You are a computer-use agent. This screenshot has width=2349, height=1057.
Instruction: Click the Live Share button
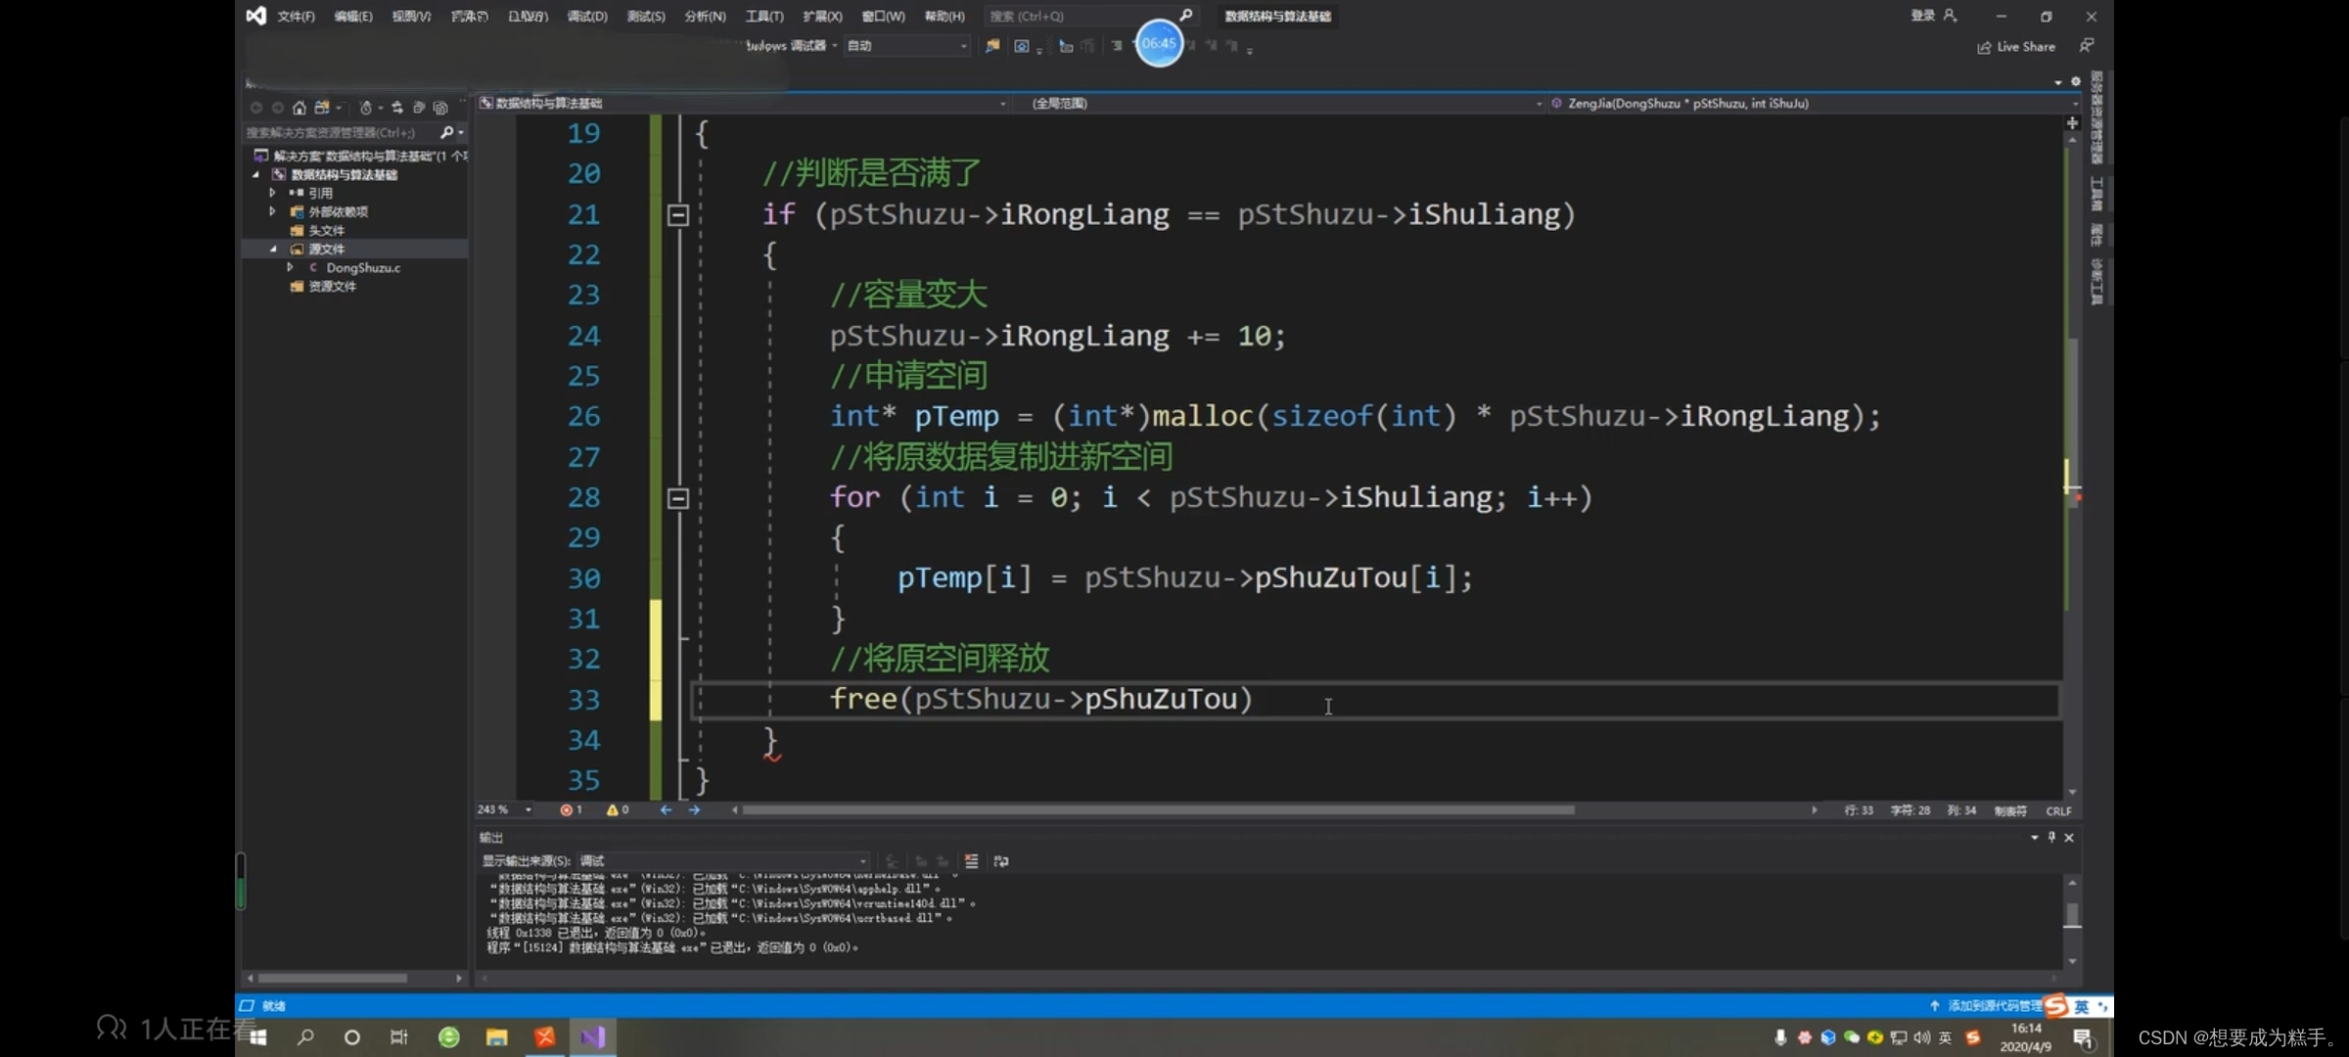point(2016,47)
